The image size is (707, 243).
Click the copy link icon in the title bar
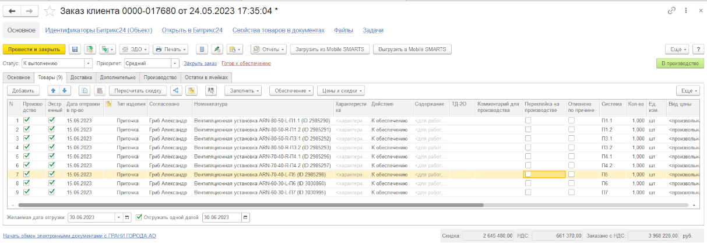point(671,11)
